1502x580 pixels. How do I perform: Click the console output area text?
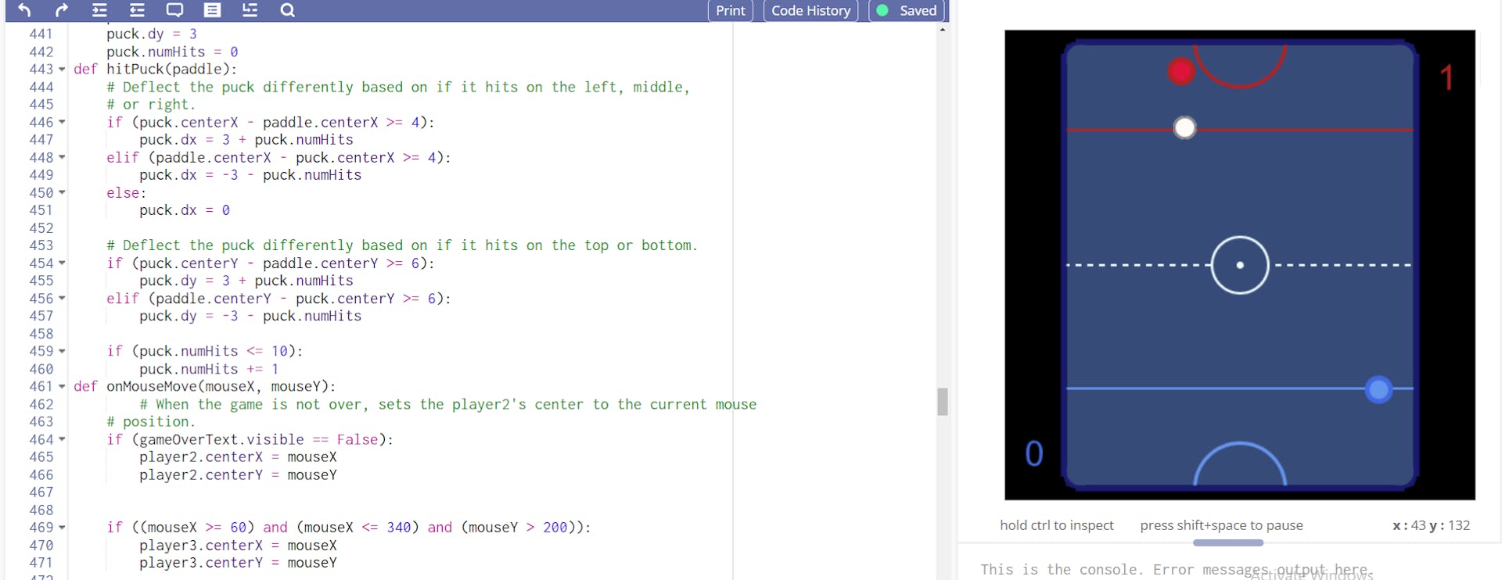1177,570
